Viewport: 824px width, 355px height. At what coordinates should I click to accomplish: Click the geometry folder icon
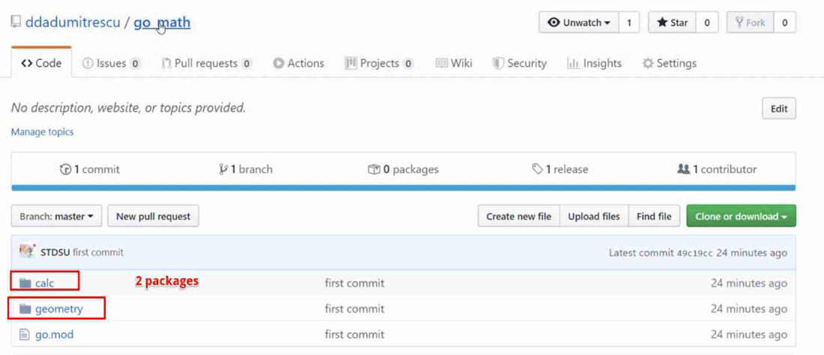(x=25, y=309)
